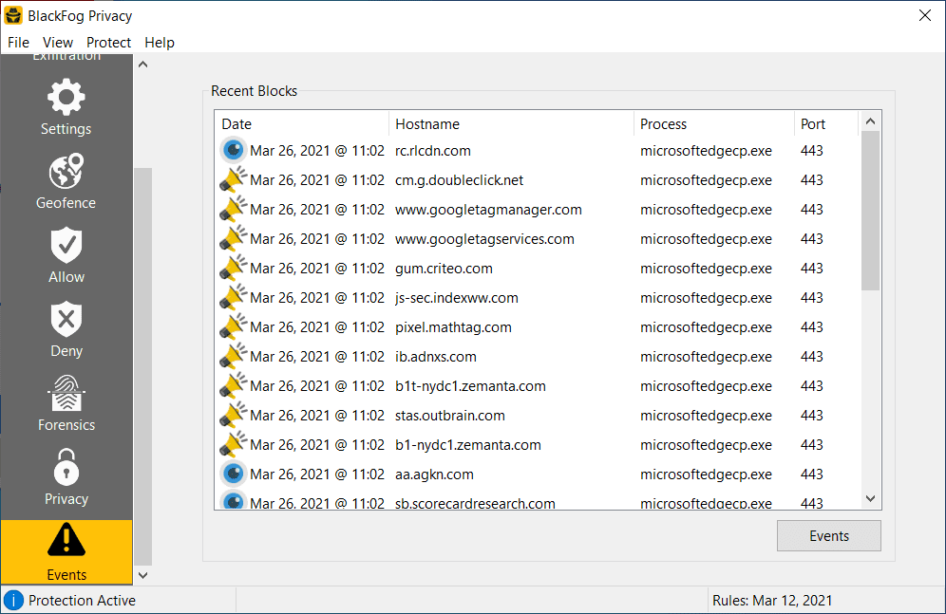Click Recent Blocks list scroll down arrow
This screenshot has height=614, width=946.
870,498
